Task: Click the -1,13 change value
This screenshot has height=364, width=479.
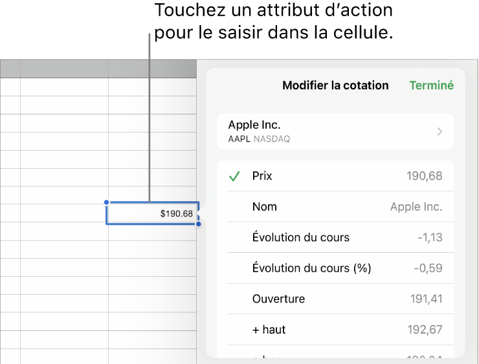Action: pos(430,237)
